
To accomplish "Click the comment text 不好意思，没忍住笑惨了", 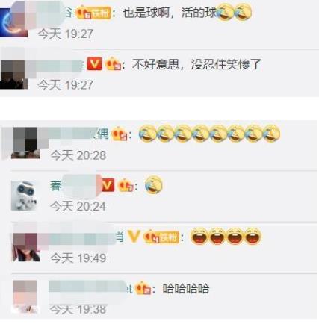I will (x=196, y=64).
